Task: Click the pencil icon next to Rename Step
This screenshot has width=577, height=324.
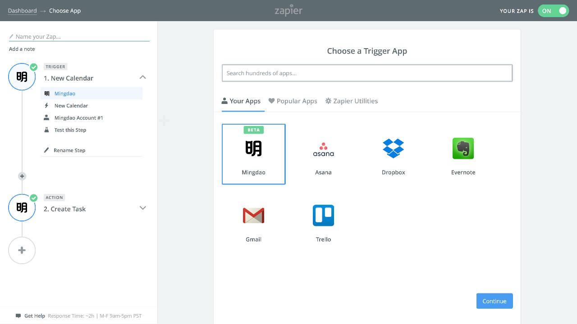Action: pos(46,150)
